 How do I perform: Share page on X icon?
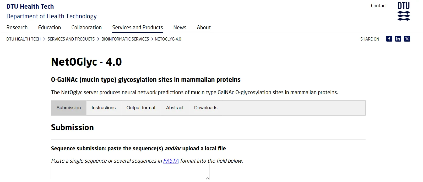click(407, 39)
